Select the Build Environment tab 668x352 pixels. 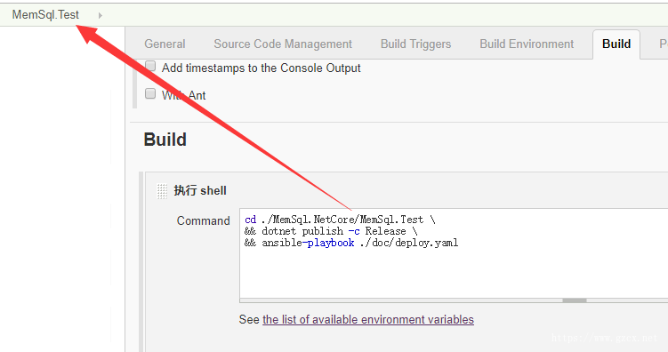(527, 44)
